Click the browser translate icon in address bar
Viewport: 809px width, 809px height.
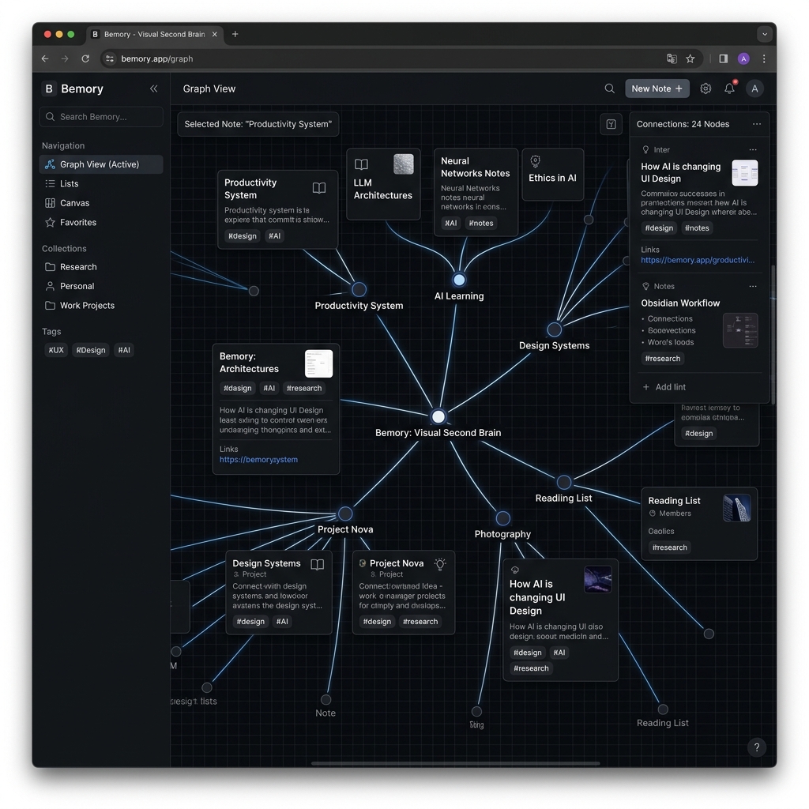pos(672,58)
